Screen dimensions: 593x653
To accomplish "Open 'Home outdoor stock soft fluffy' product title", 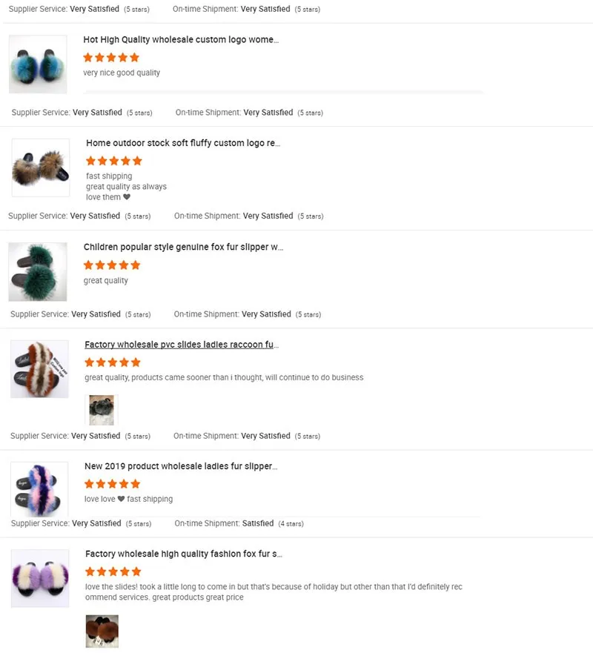I will tap(183, 143).
